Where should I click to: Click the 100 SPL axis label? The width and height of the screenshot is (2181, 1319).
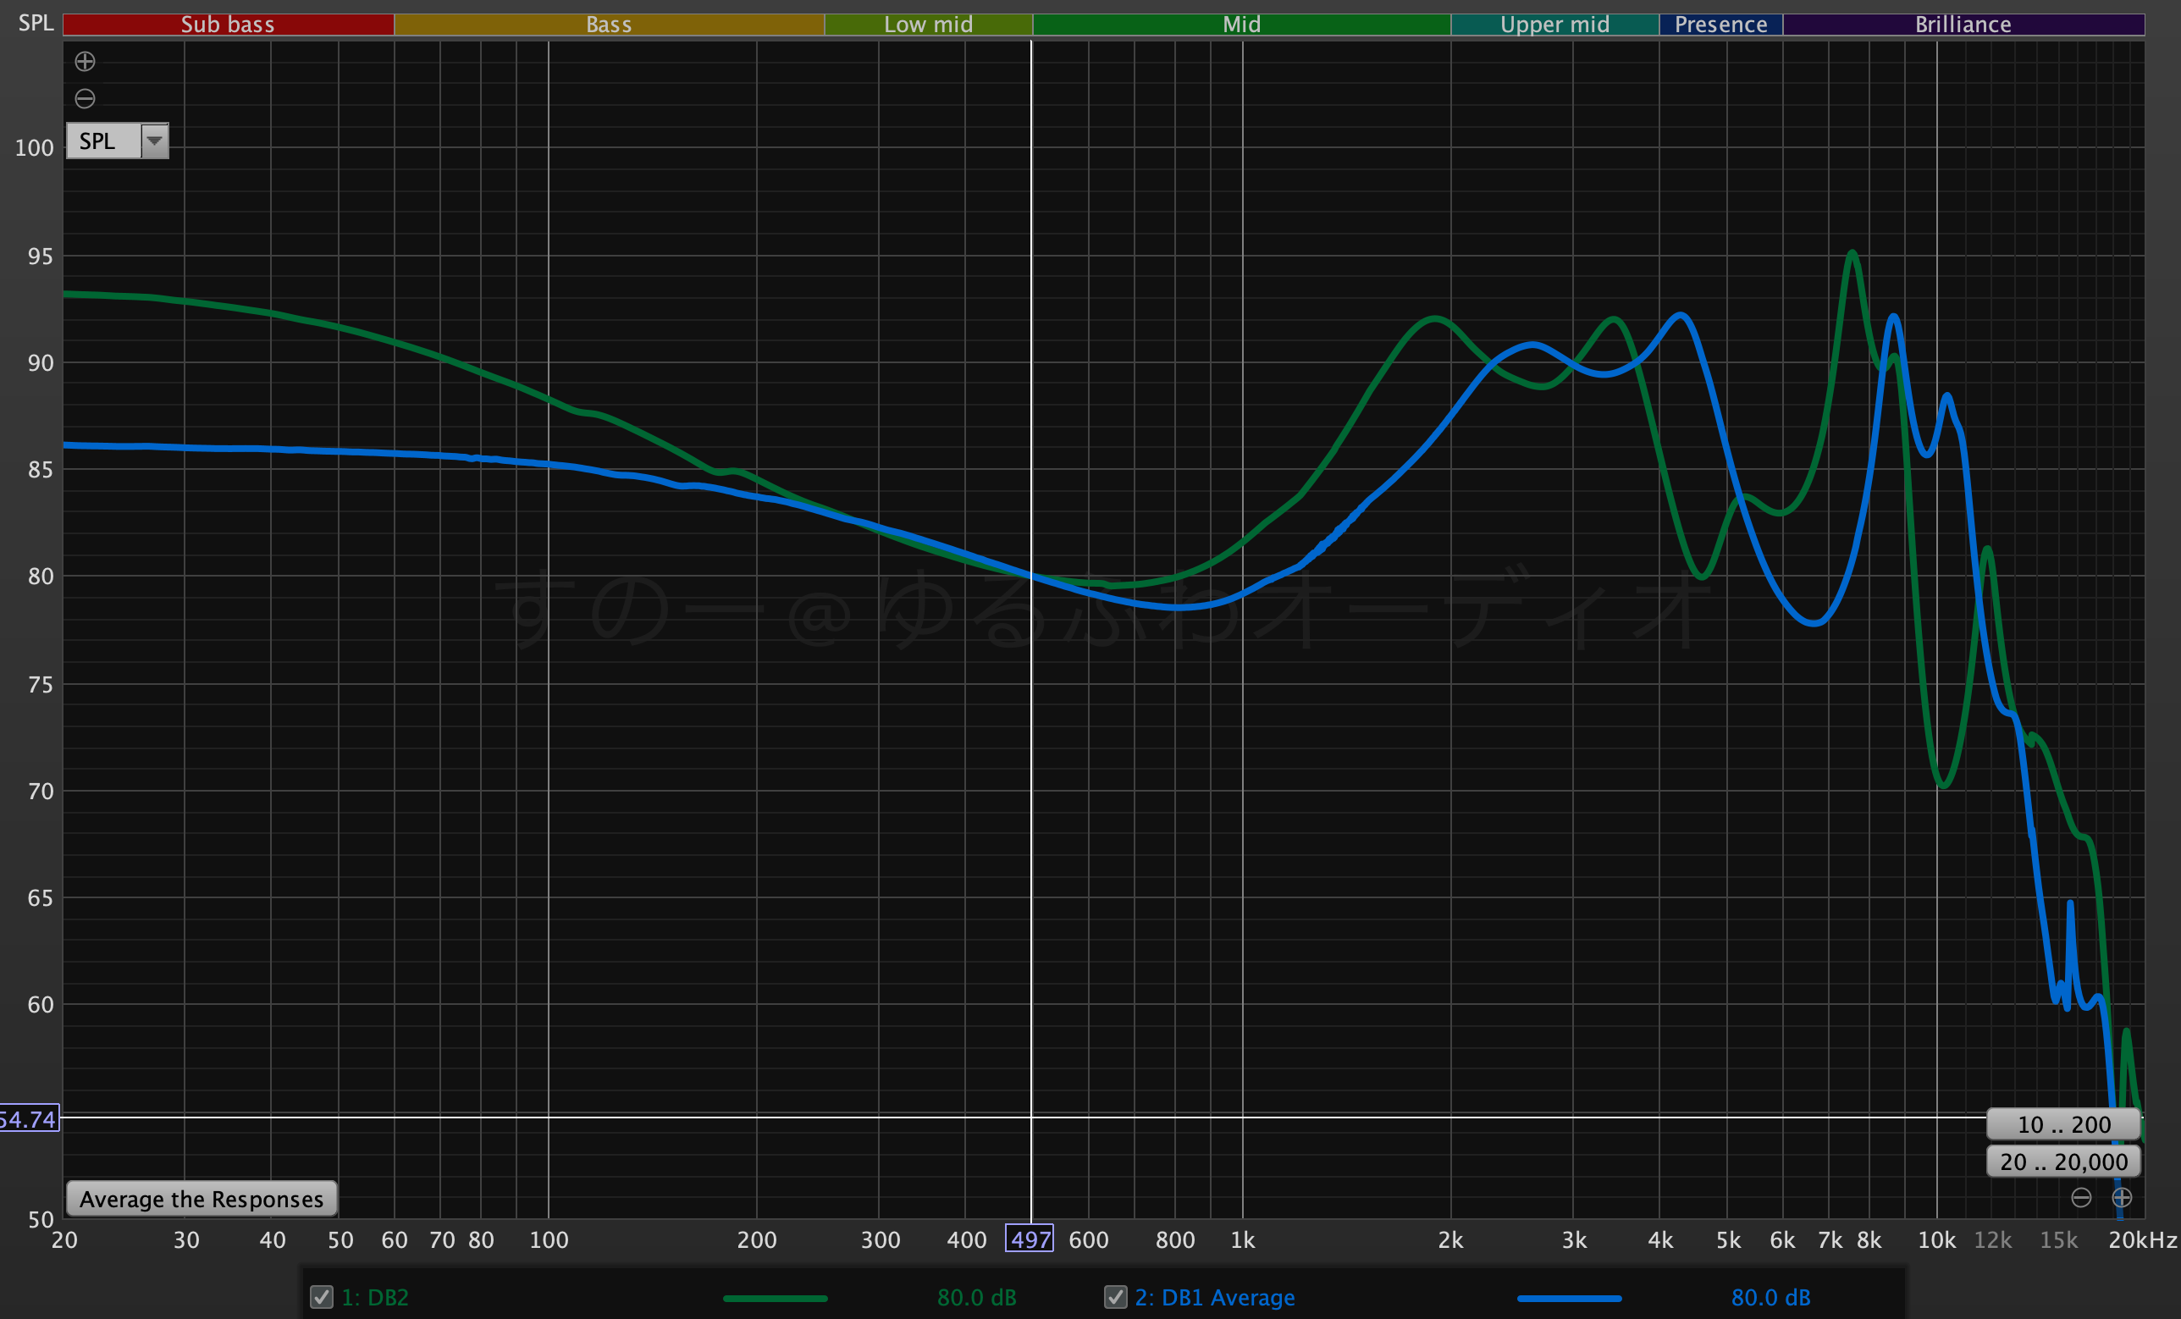pyautogui.click(x=35, y=148)
